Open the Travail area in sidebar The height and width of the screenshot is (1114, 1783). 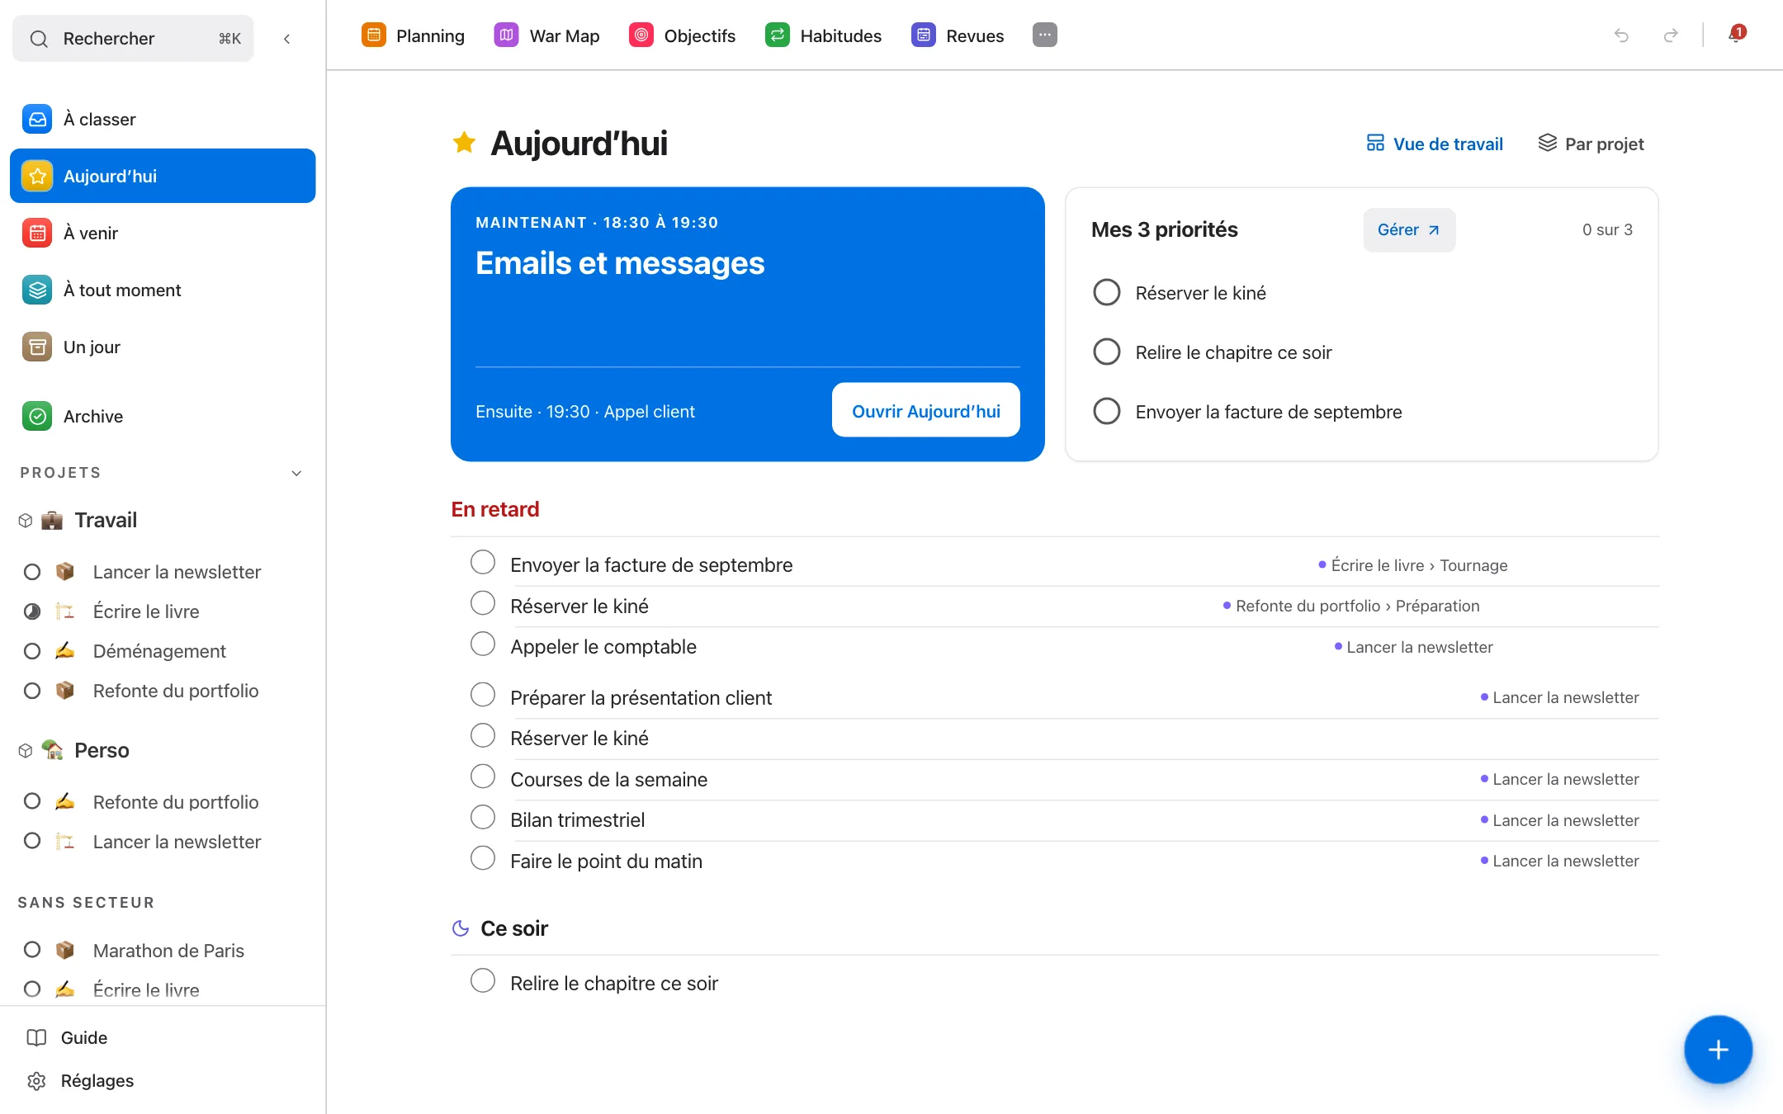tap(106, 520)
